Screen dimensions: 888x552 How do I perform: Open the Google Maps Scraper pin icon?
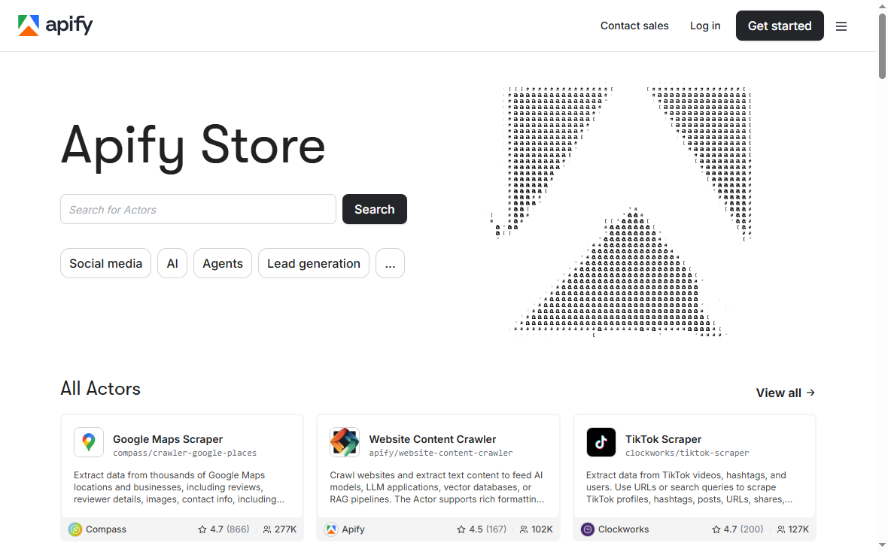[88, 442]
